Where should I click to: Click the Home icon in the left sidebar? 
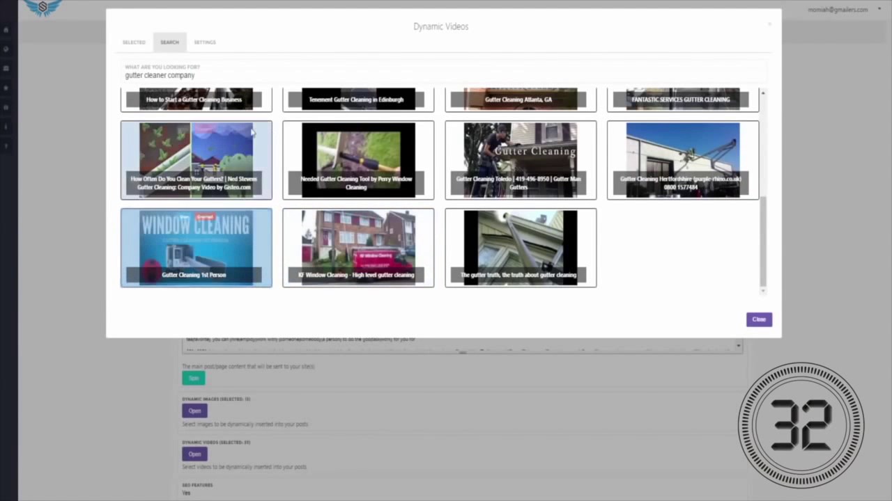point(6,30)
